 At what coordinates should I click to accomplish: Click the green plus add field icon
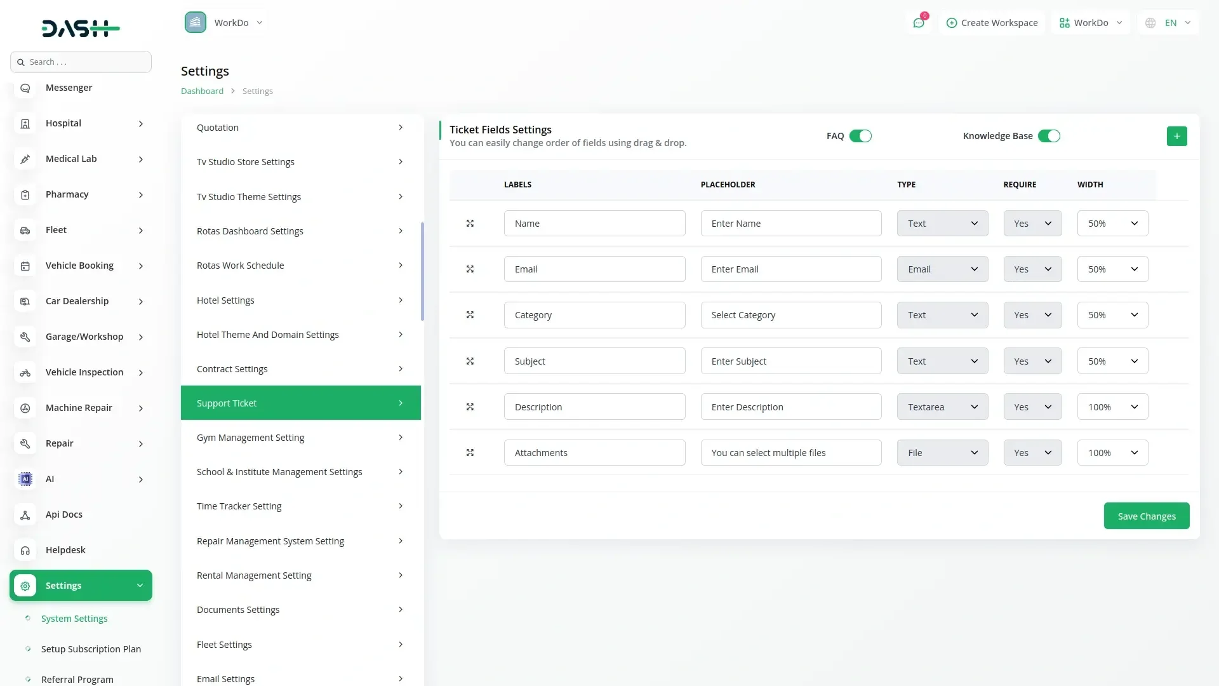1176,136
